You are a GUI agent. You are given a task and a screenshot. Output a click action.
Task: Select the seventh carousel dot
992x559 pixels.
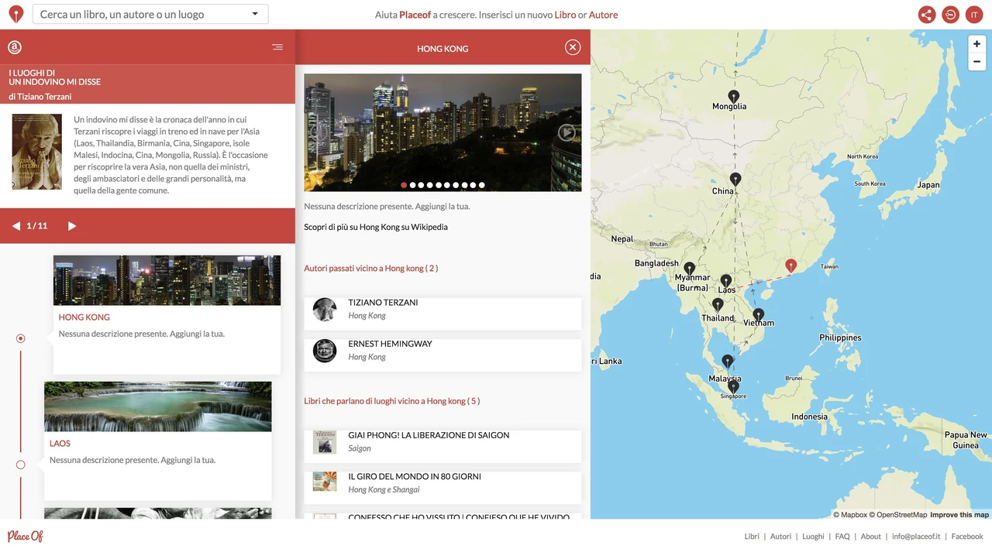[456, 185]
